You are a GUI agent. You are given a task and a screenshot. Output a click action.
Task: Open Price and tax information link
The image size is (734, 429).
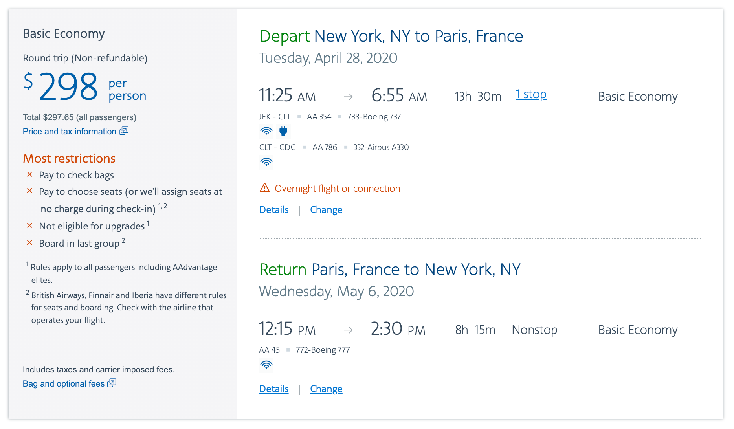tap(70, 132)
